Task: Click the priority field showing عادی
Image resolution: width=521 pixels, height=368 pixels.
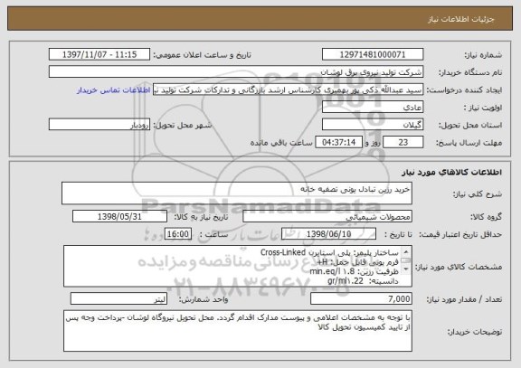Action: 373,107
